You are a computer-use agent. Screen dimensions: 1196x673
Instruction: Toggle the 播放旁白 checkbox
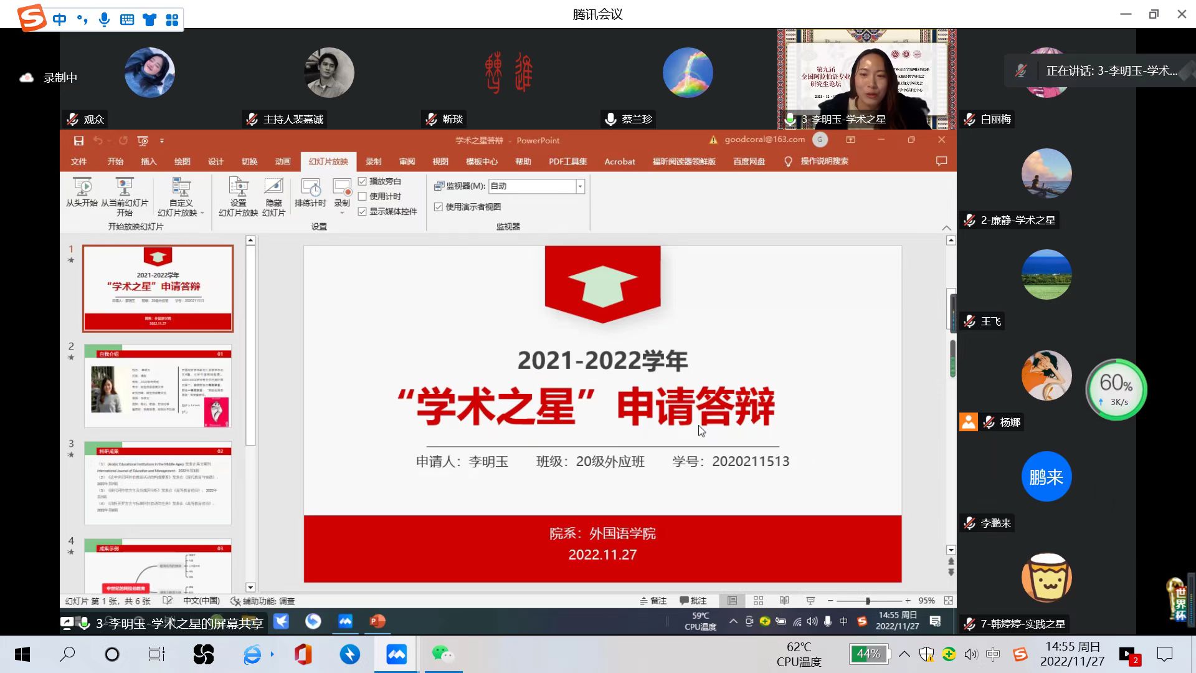point(363,181)
